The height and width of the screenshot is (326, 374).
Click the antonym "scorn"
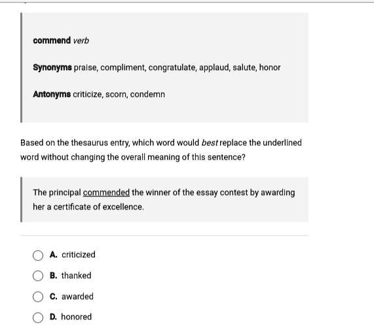click(x=117, y=94)
